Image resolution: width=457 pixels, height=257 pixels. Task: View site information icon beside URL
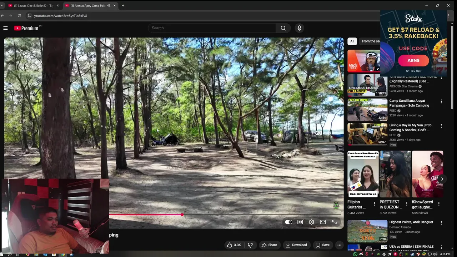coord(30,16)
